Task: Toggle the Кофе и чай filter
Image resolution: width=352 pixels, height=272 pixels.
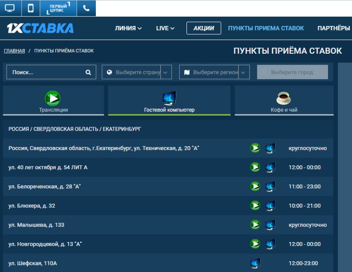Action: click(284, 101)
